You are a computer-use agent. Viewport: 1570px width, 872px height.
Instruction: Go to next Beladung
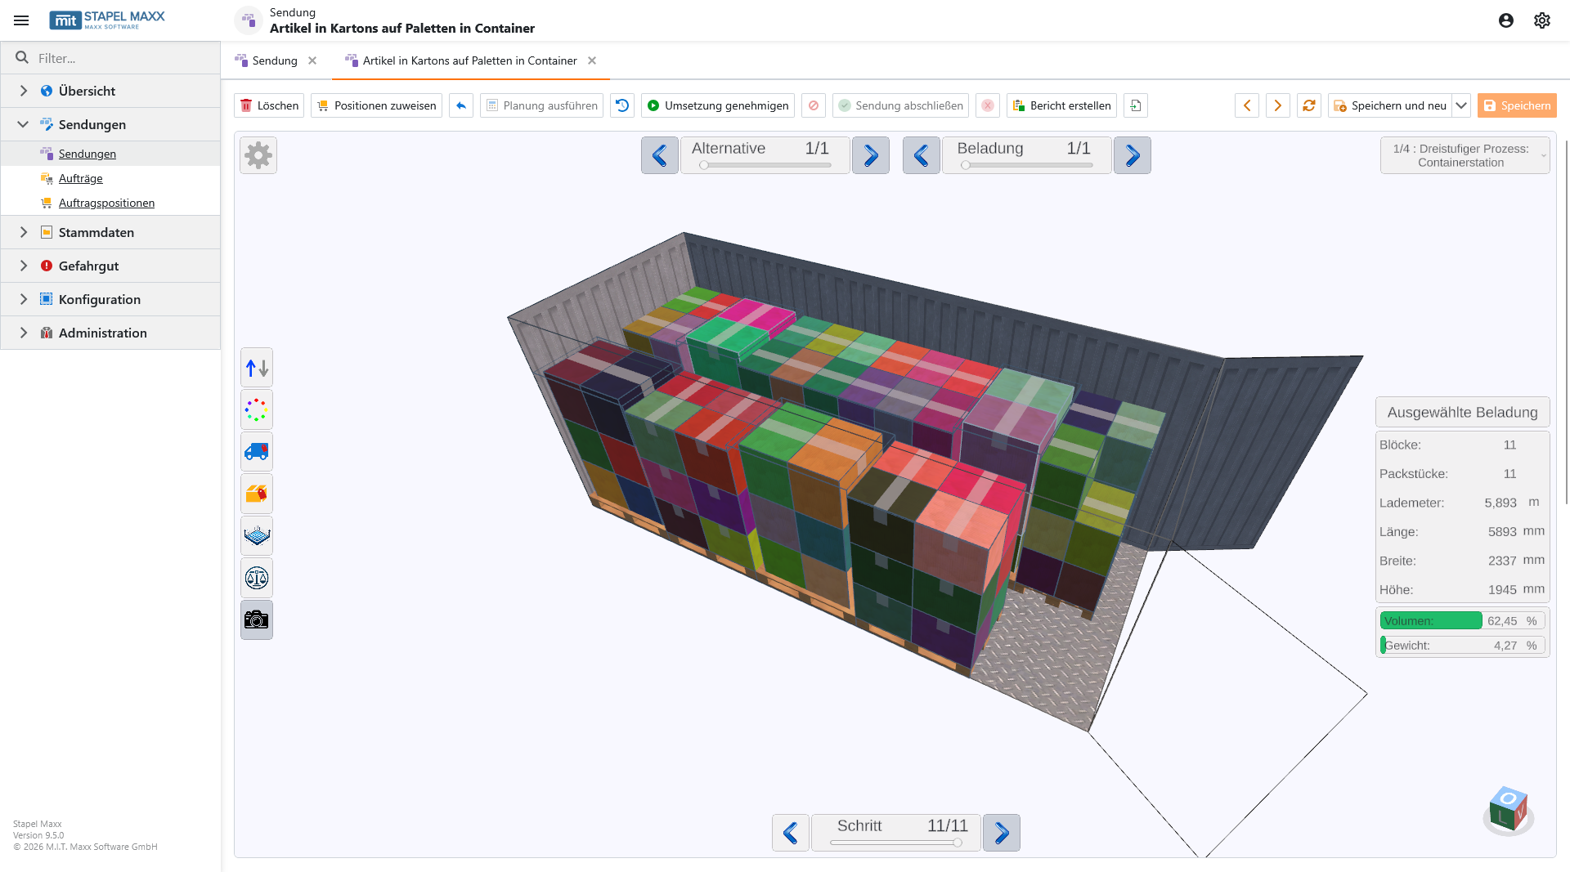[x=1133, y=155]
